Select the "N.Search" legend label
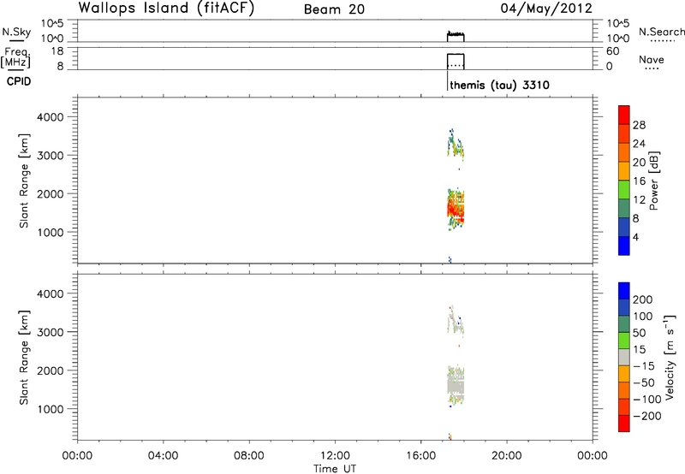 point(661,32)
